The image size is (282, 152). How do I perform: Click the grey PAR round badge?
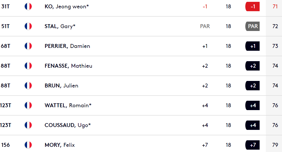pyautogui.click(x=253, y=26)
